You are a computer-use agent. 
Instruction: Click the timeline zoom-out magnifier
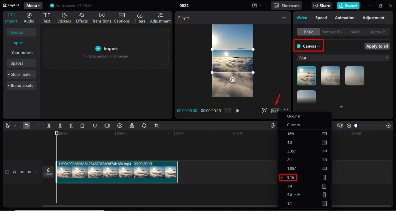tap(349, 126)
